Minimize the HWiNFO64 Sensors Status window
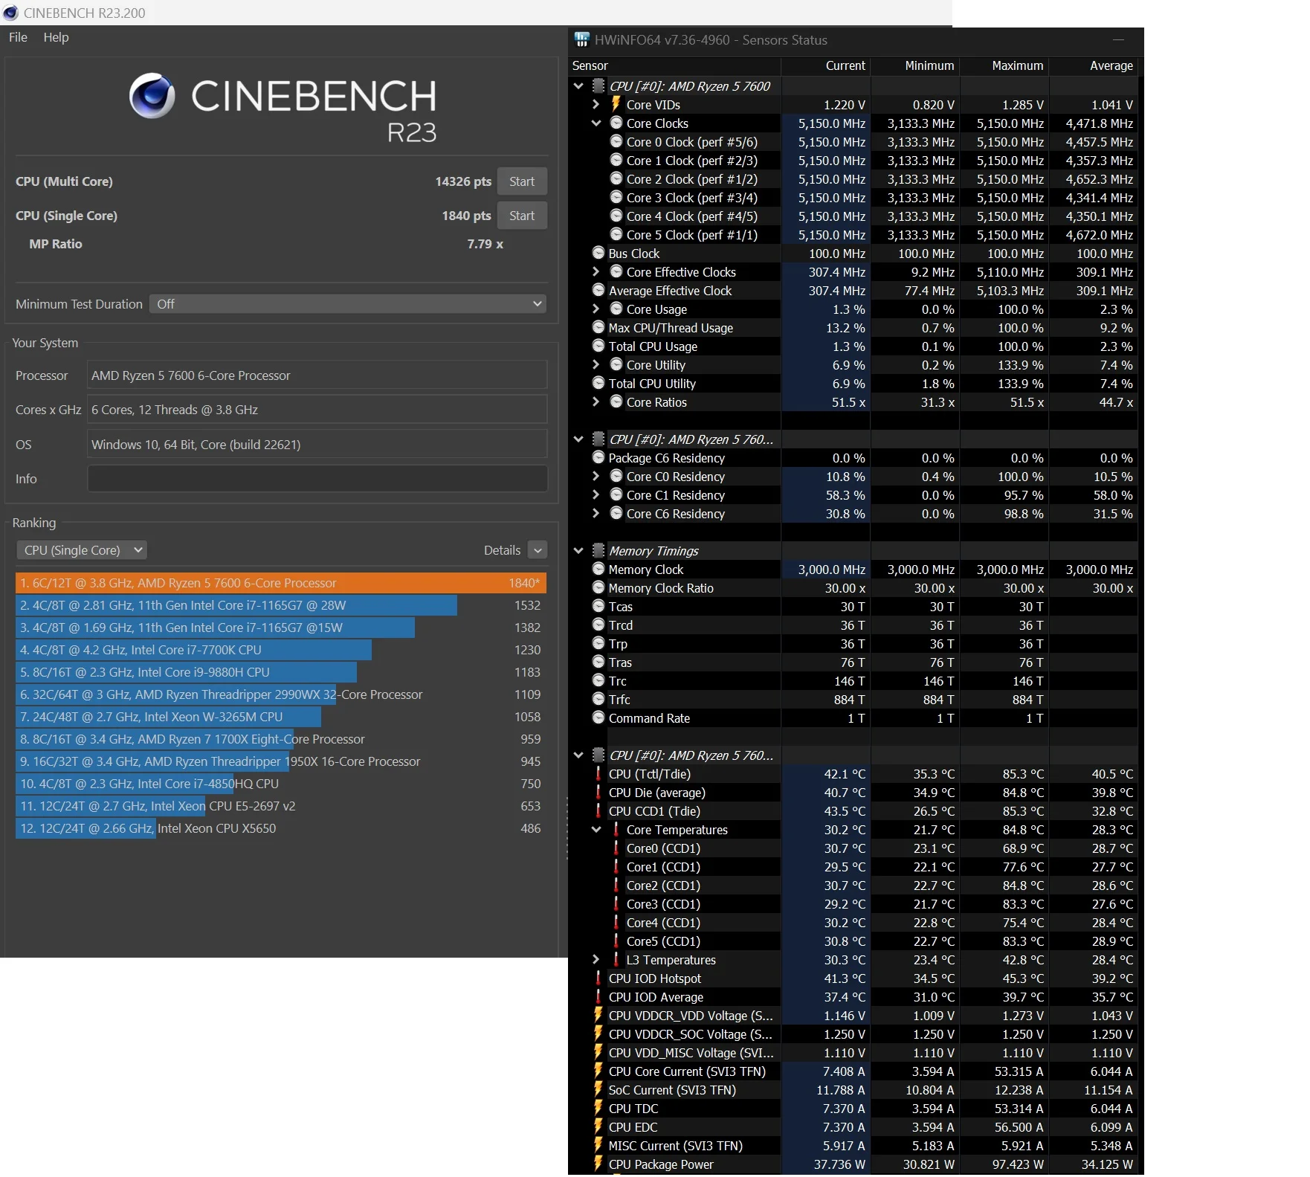The width and height of the screenshot is (1310, 1177). (x=1118, y=39)
